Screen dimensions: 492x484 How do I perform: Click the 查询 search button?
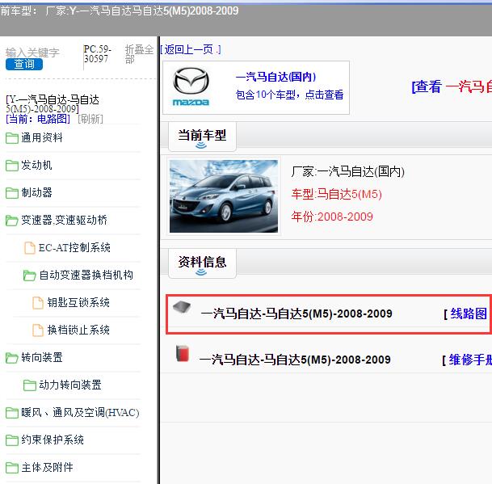[x=24, y=65]
